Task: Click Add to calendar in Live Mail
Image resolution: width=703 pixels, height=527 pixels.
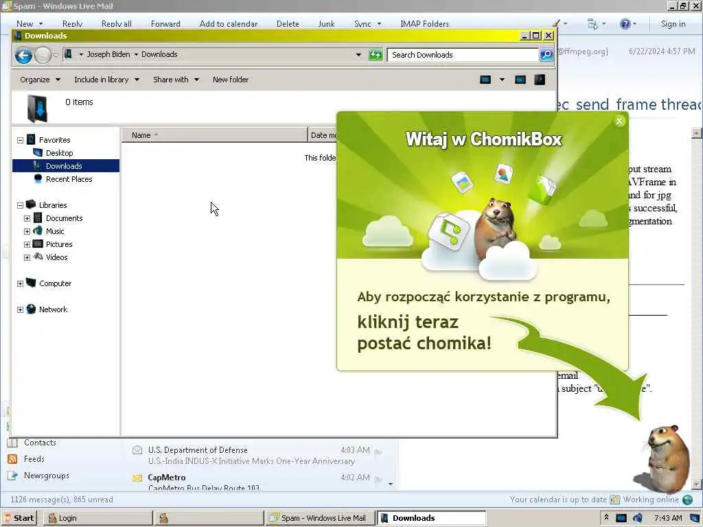Action: 228,24
